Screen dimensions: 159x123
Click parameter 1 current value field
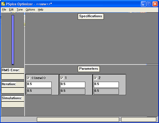73,85
